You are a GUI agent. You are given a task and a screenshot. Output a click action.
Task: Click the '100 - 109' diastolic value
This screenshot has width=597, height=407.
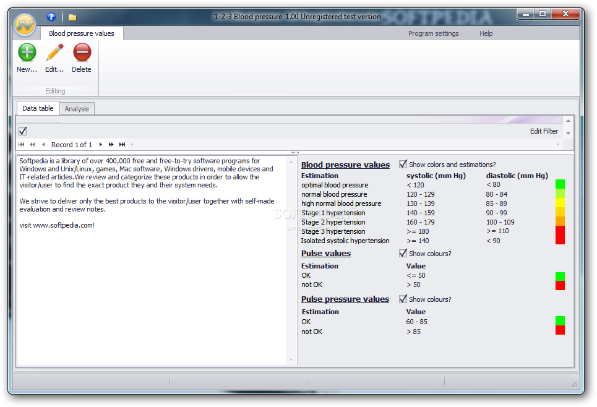click(x=500, y=222)
